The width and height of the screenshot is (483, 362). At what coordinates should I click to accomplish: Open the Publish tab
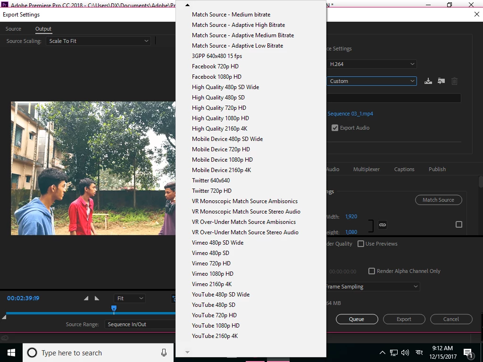coord(437,169)
